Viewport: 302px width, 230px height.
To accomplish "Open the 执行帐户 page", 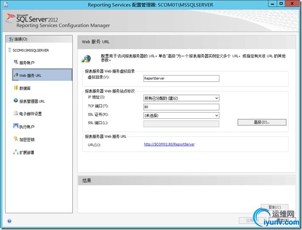I will [x=27, y=127].
